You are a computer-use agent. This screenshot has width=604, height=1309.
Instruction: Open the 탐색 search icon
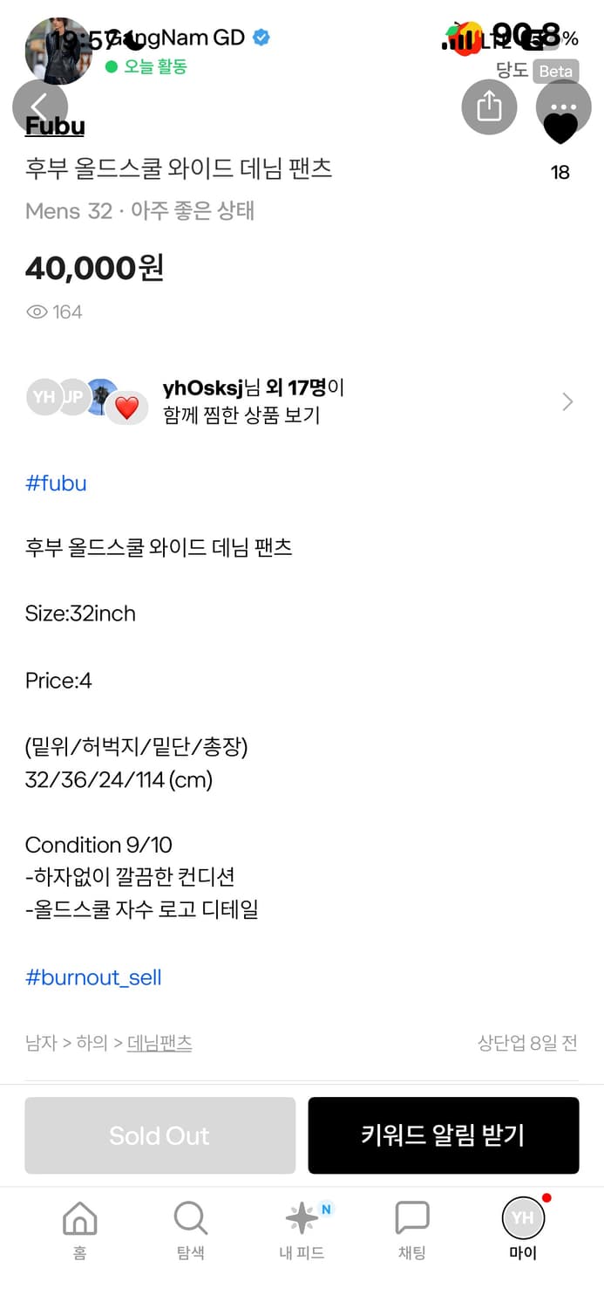coord(189,1216)
